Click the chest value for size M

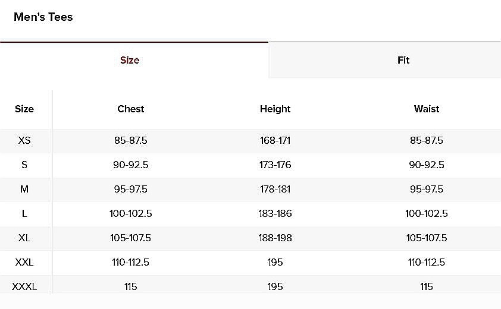130,189
